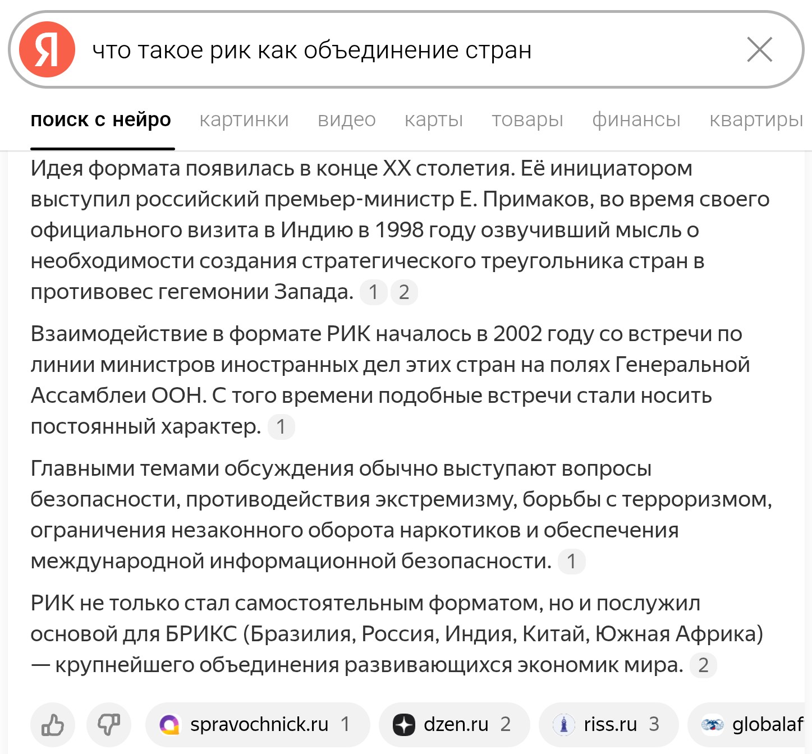This screenshot has height=754, width=812.
Task: Open the riss.ru source link
Action: click(609, 725)
